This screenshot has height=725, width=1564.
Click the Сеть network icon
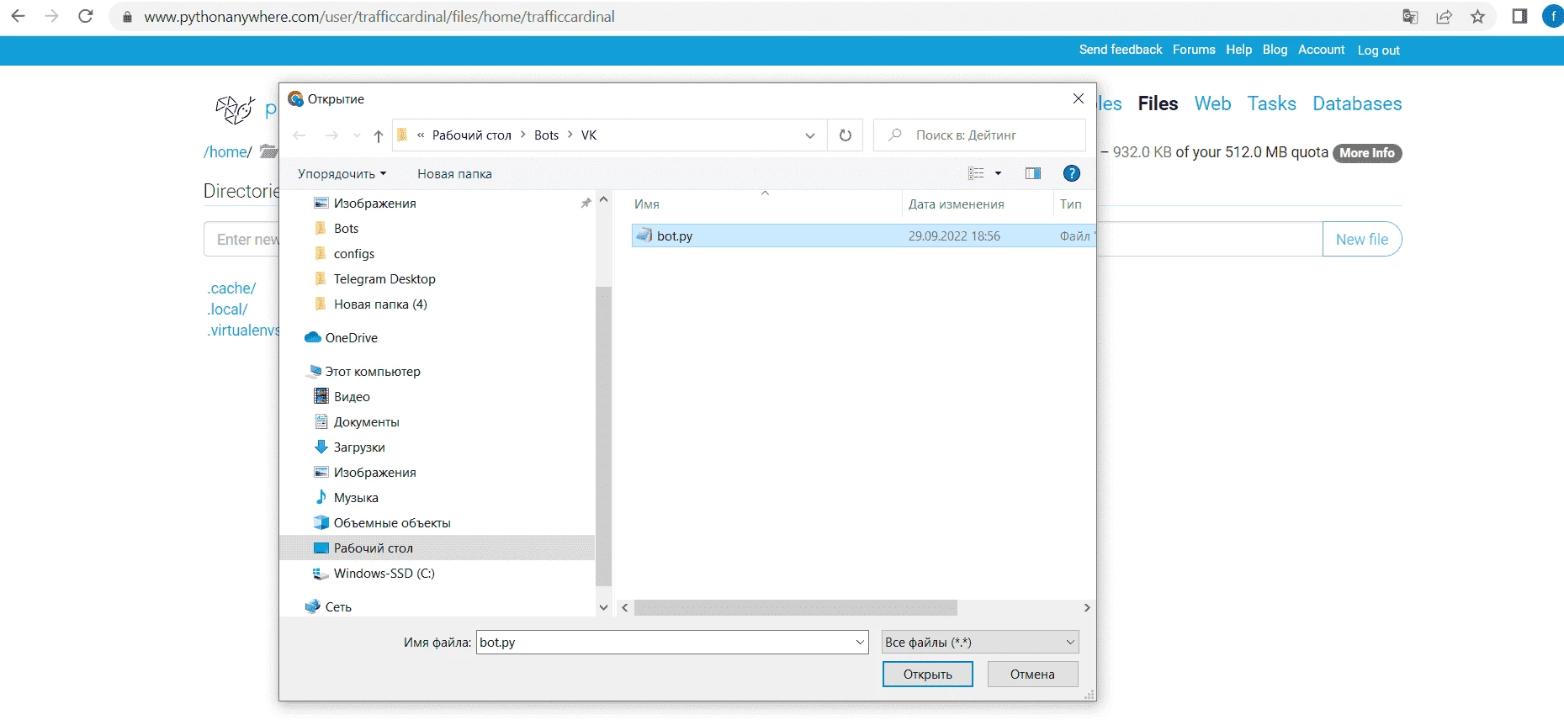click(312, 606)
